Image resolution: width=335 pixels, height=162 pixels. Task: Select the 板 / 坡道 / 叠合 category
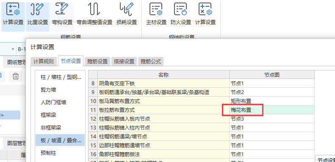pyautogui.click(x=60, y=140)
